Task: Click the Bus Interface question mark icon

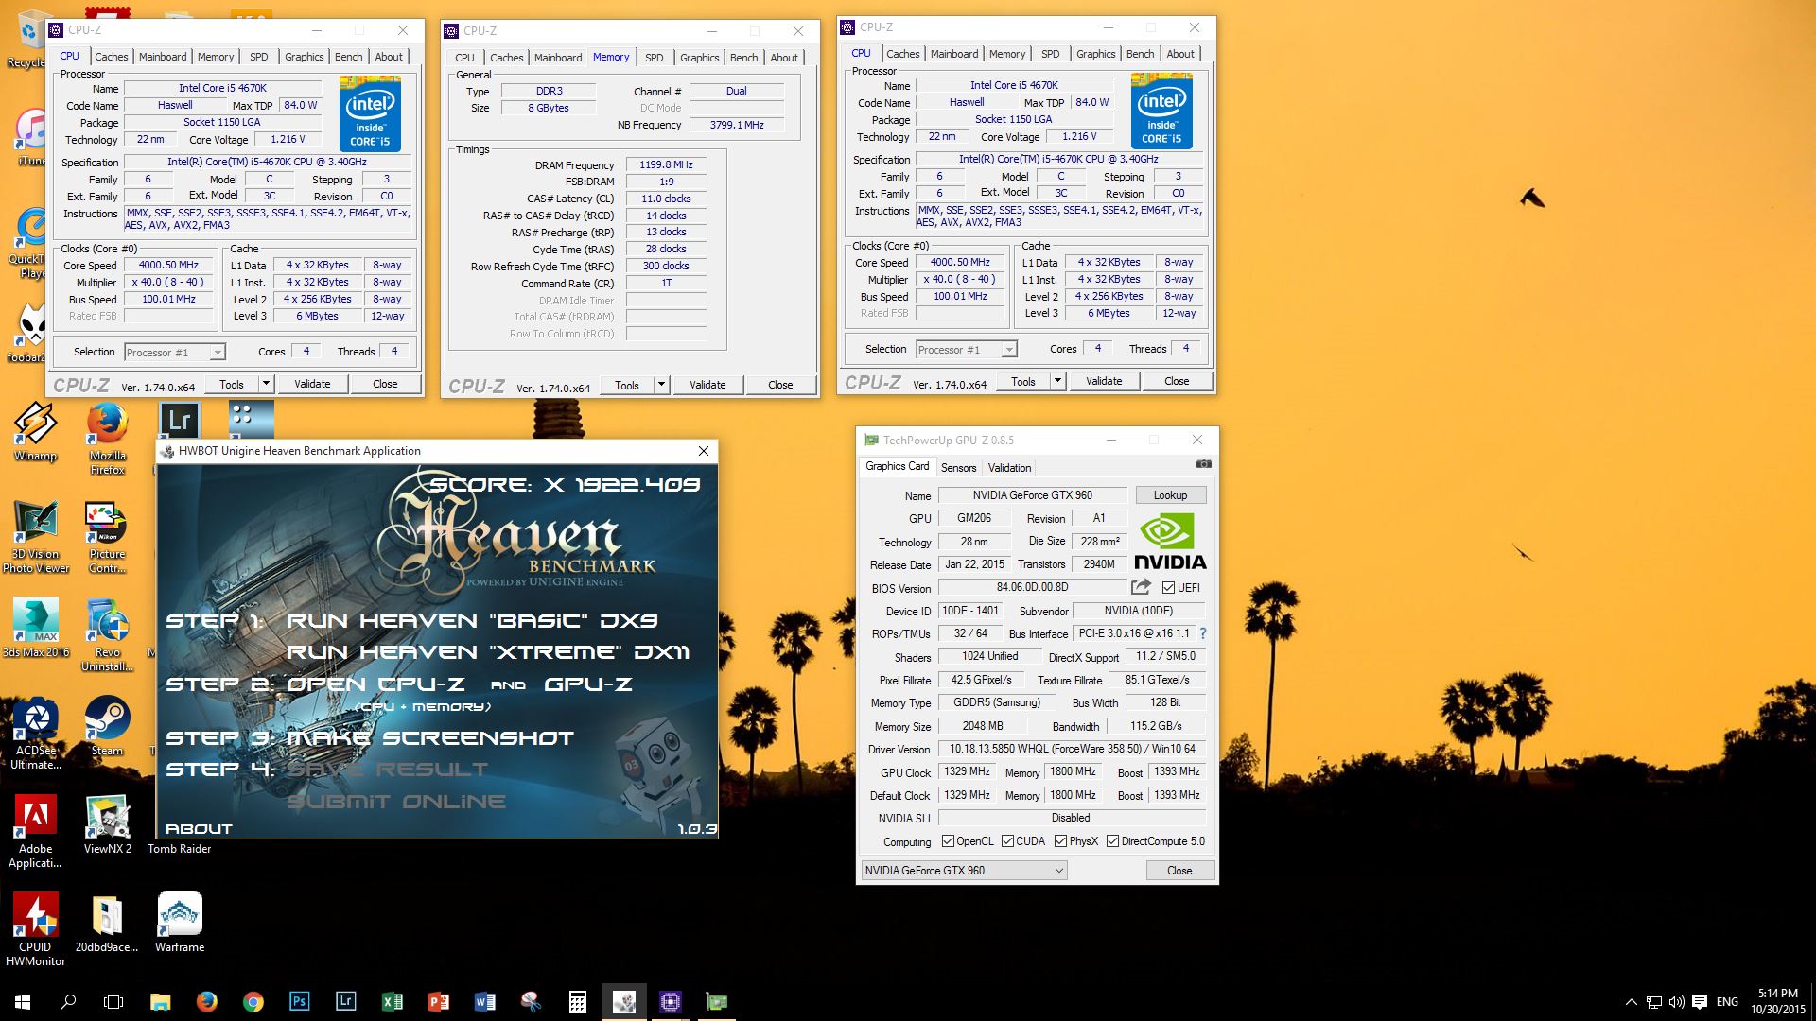Action: click(x=1203, y=633)
